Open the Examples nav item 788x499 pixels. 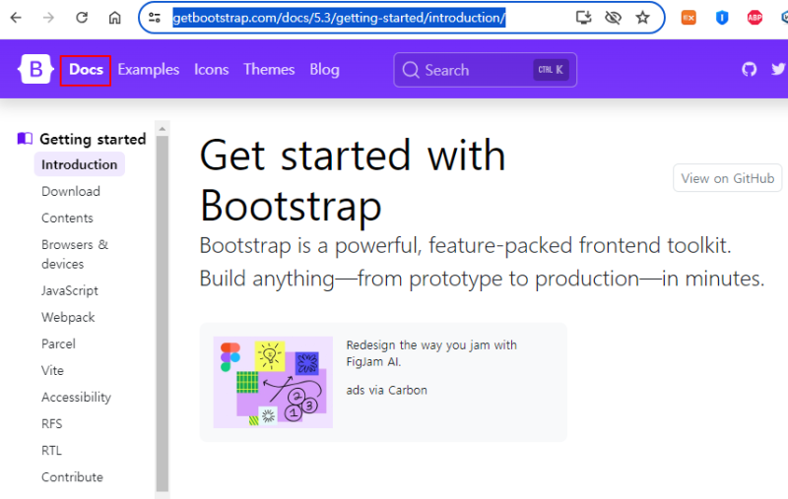[149, 69]
